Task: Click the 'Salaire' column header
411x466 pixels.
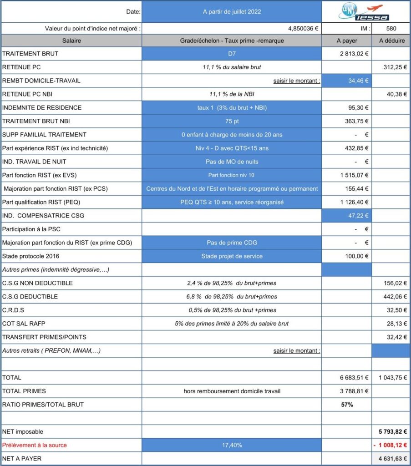Action: [x=71, y=41]
